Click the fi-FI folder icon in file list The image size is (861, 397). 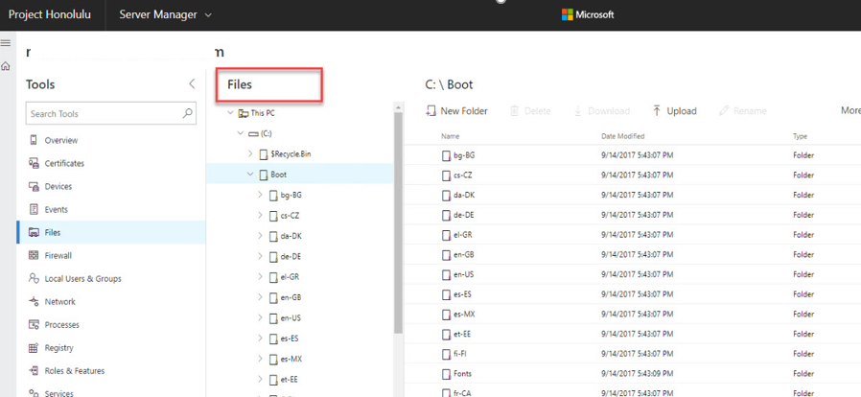(447, 354)
